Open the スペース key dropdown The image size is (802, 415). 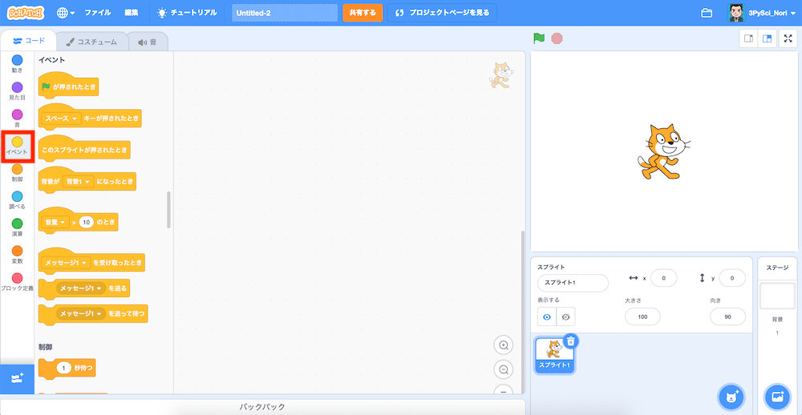click(62, 119)
